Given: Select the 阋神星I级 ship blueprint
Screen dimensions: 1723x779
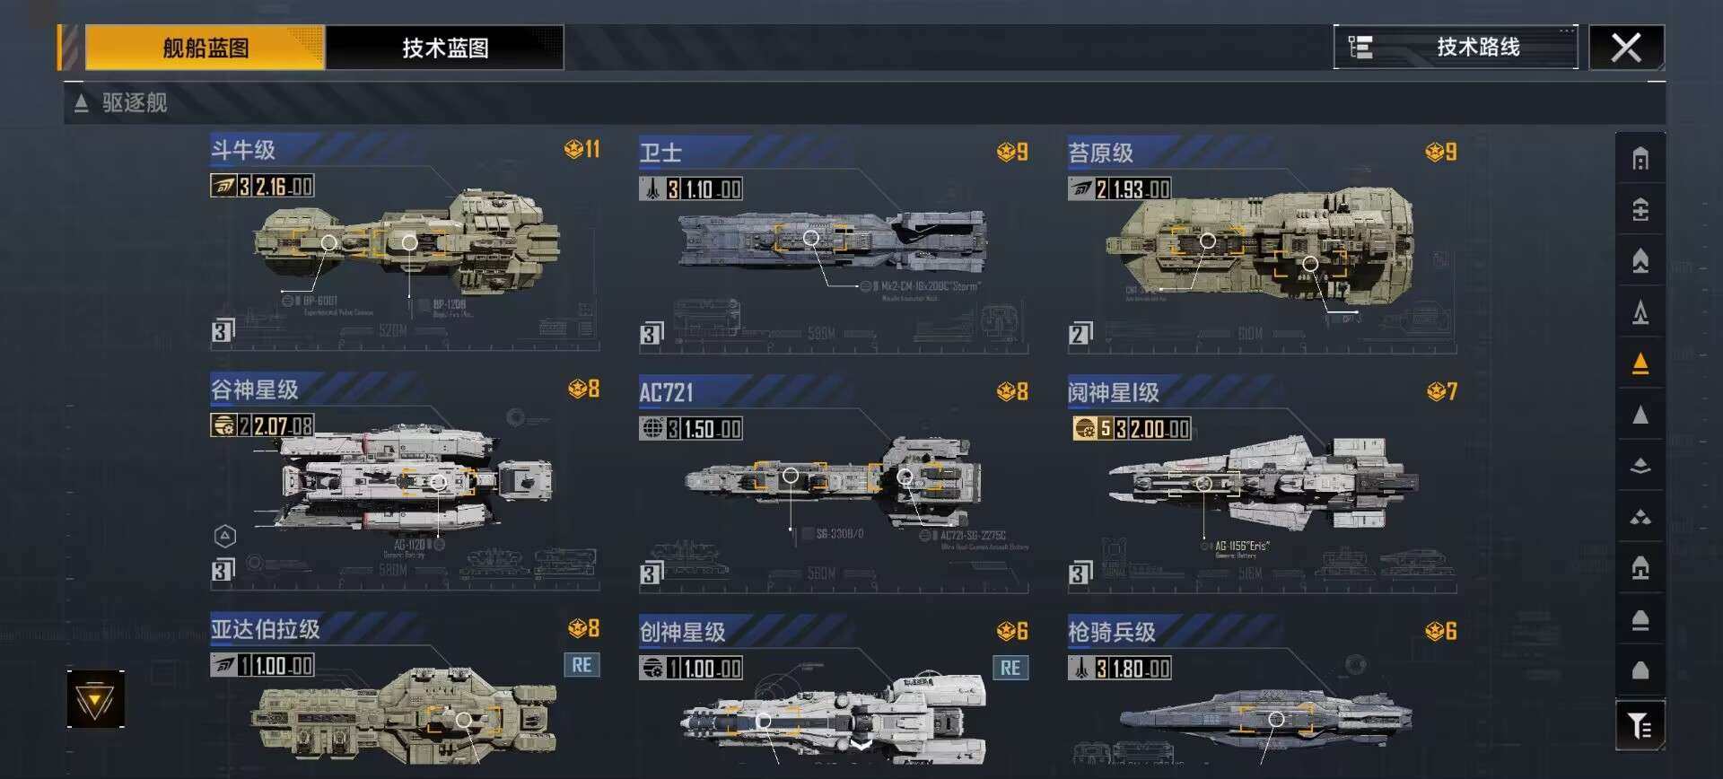Looking at the screenshot, I should click(x=1262, y=483).
